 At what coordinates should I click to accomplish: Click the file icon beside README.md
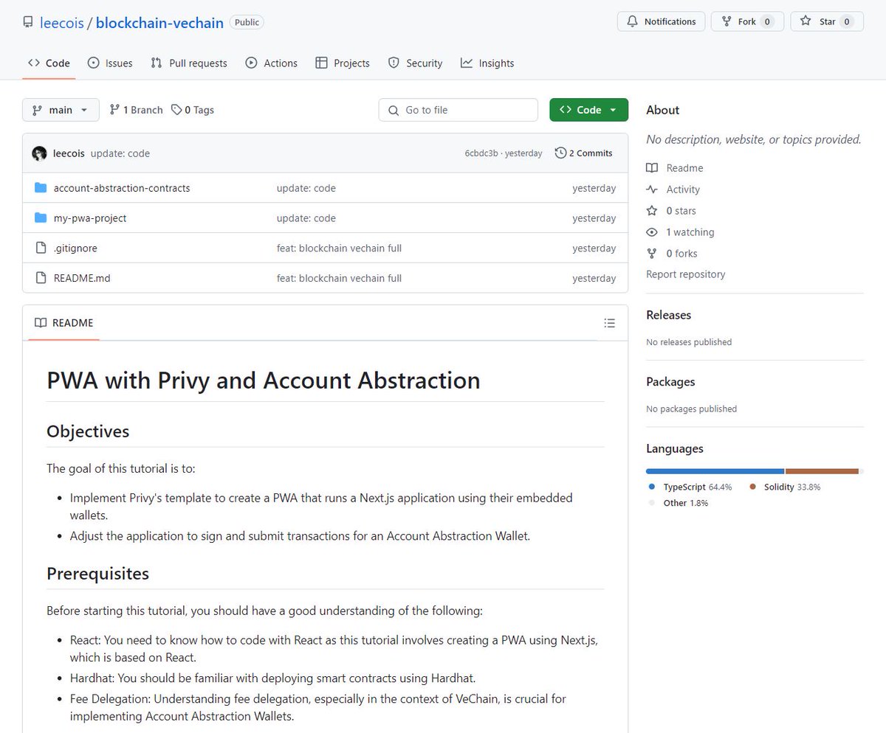tap(41, 279)
